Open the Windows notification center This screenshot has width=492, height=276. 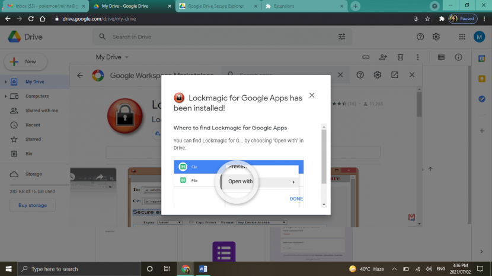[x=480, y=269]
